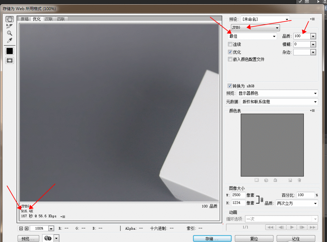Screen dimensions: 327x242
Task: Disable the 优化 (Optimized) checkbox
Action: 230,52
